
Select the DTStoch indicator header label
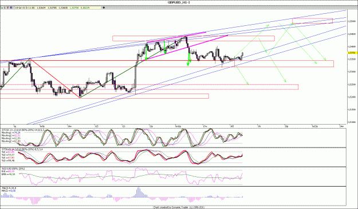(22, 149)
